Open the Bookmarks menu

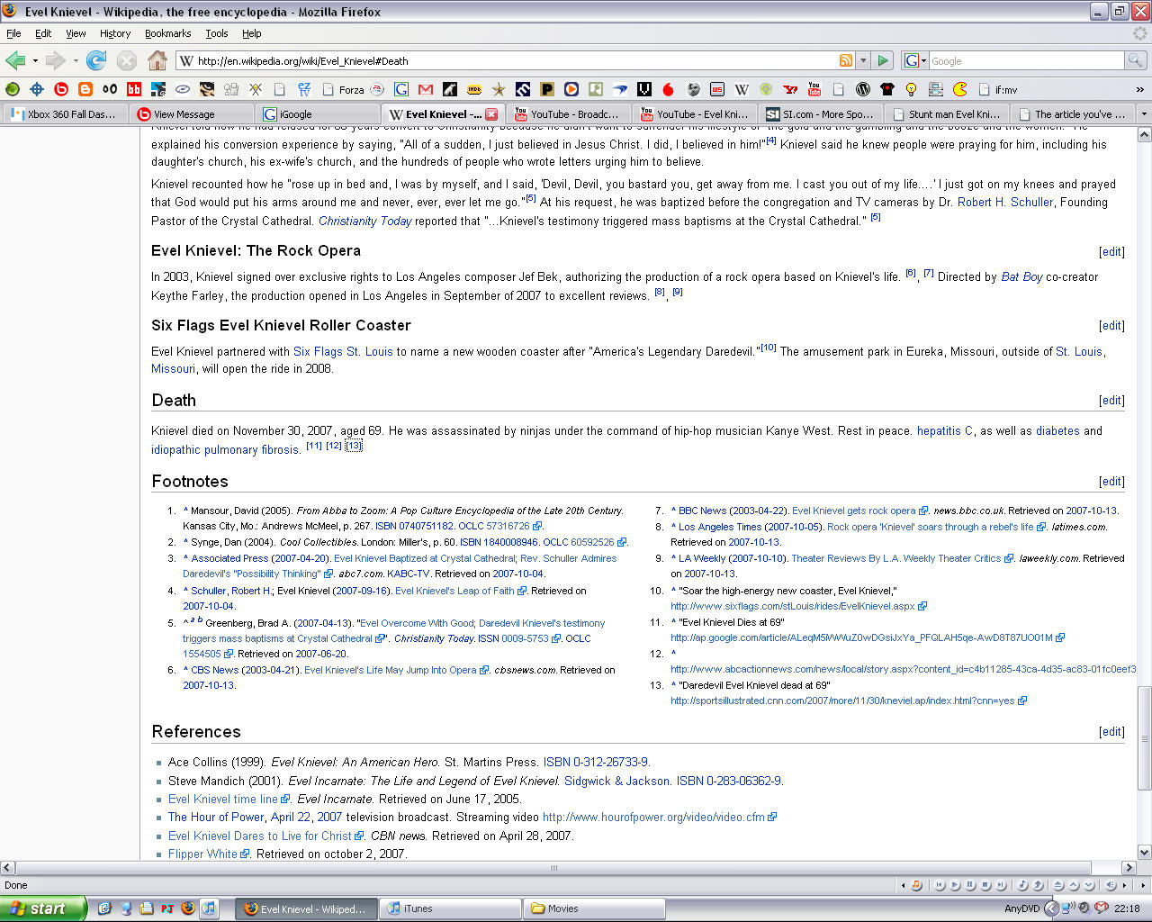tap(167, 33)
